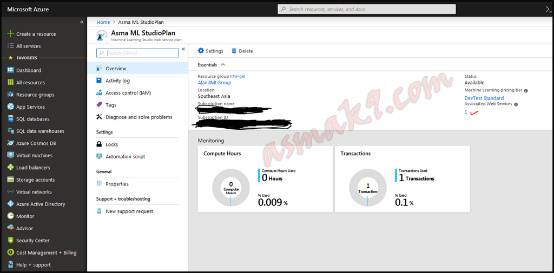Open the Help + support icon
Image resolution: width=554 pixels, height=273 pixels.
[10, 264]
